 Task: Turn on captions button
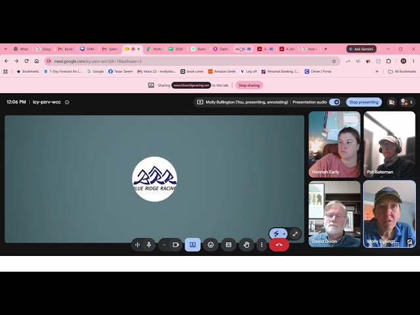pyautogui.click(x=228, y=245)
